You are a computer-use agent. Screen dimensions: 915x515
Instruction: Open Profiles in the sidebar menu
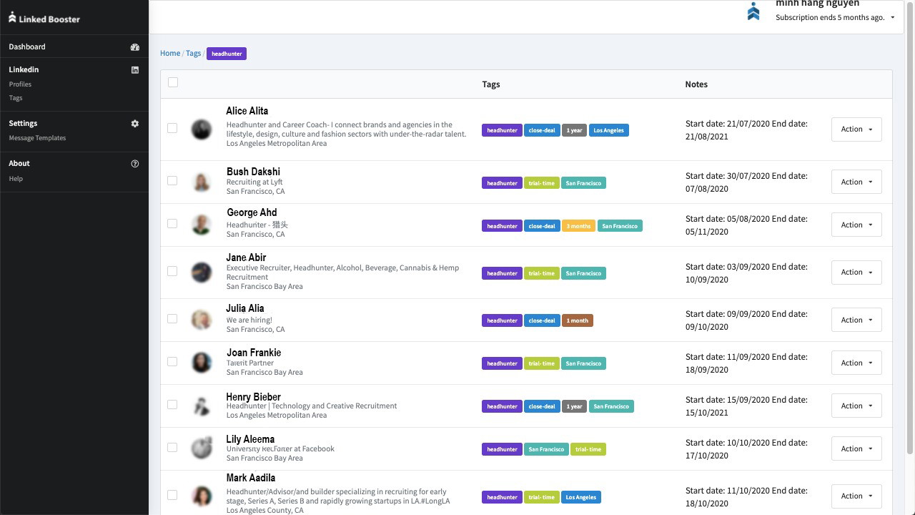20,84
